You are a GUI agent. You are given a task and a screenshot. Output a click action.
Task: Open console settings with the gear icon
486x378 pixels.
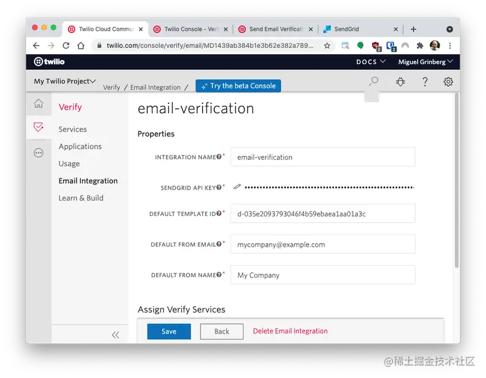[448, 81]
